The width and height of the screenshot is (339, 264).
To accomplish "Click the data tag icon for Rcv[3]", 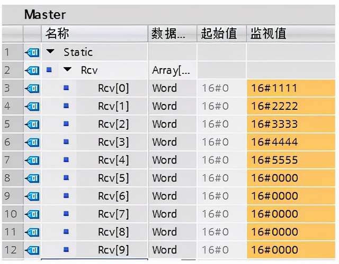I will pyautogui.click(x=32, y=142).
